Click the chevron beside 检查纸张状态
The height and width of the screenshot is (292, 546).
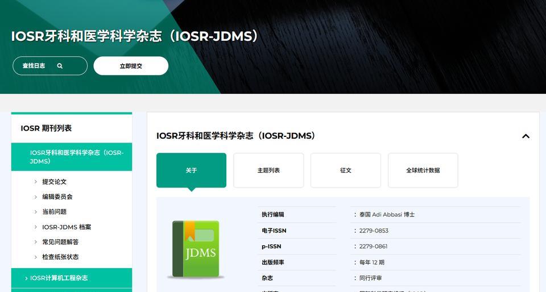click(x=35, y=257)
